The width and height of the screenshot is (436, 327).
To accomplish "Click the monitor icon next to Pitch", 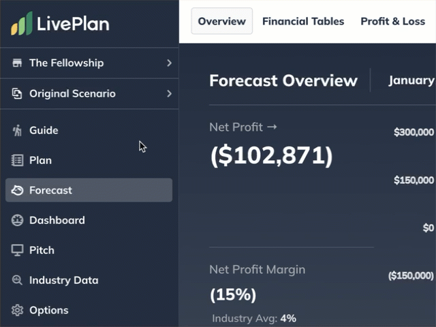I will [x=17, y=250].
